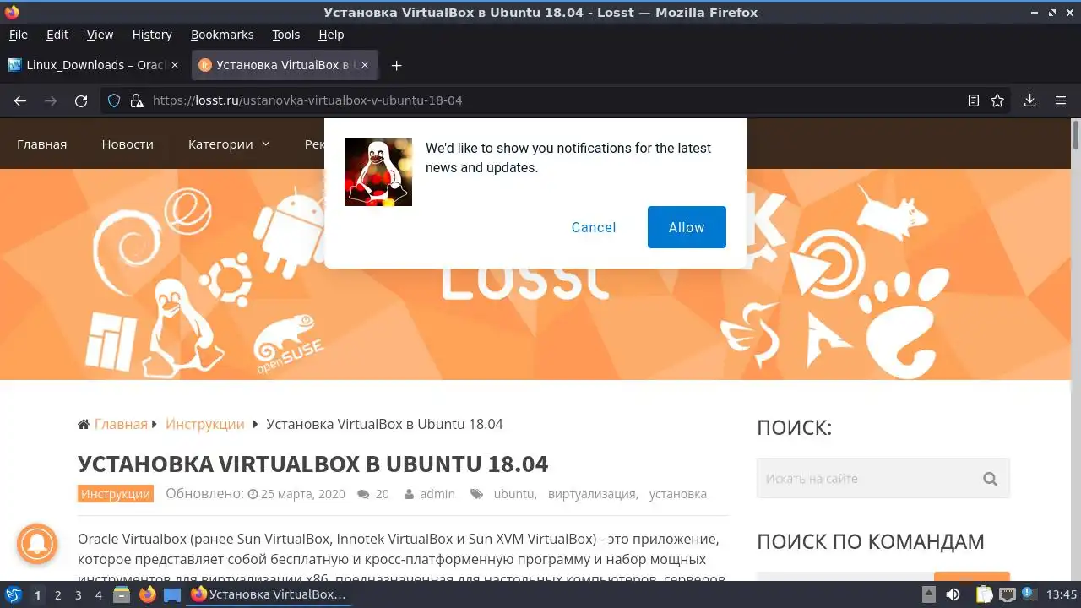Click the orange bell notification icon
The height and width of the screenshot is (608, 1081).
point(36,544)
